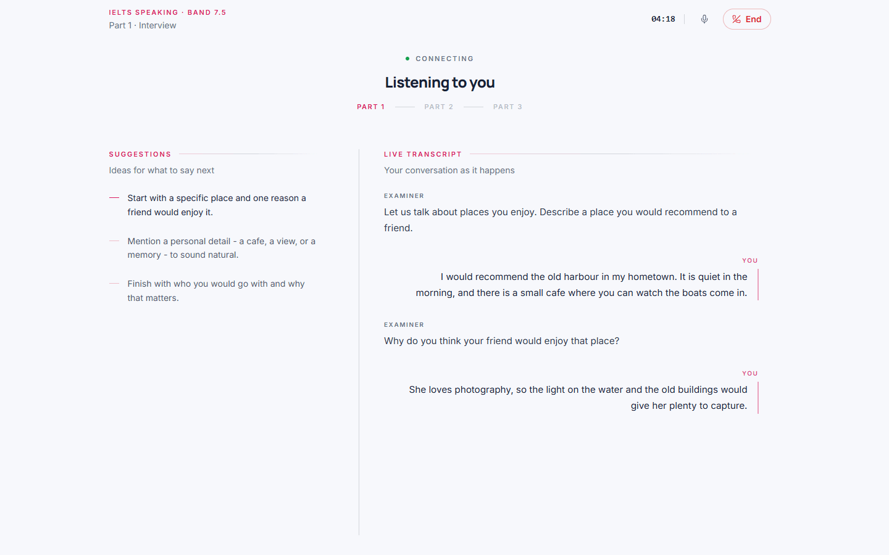Click the red dash beside first suggestion

pyautogui.click(x=114, y=198)
